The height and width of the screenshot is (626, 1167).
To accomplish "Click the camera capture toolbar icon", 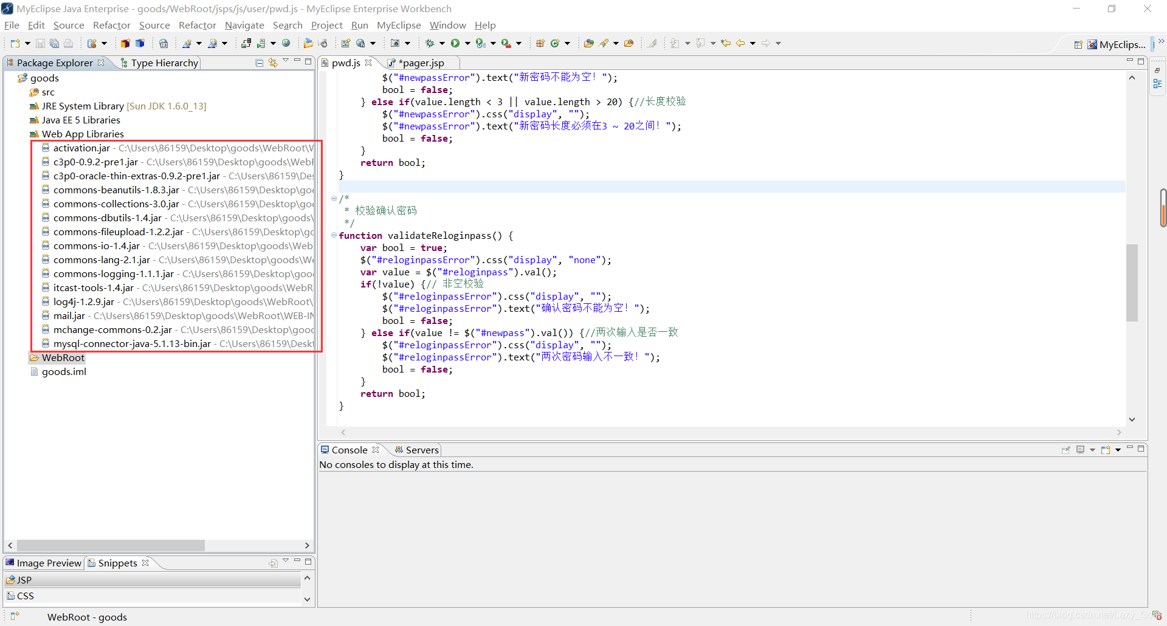I will tap(395, 43).
